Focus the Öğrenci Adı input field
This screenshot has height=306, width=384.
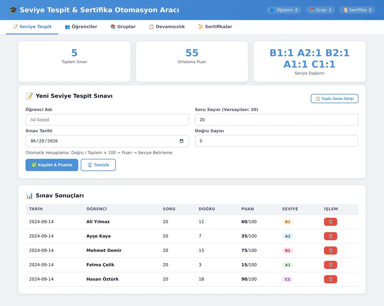tap(107, 120)
